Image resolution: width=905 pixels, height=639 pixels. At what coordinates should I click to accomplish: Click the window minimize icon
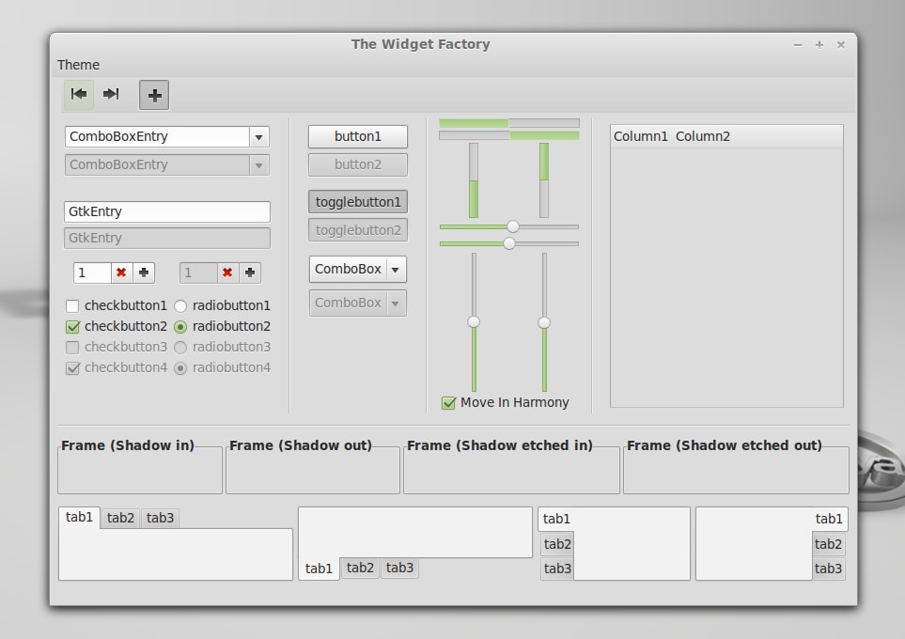point(798,45)
